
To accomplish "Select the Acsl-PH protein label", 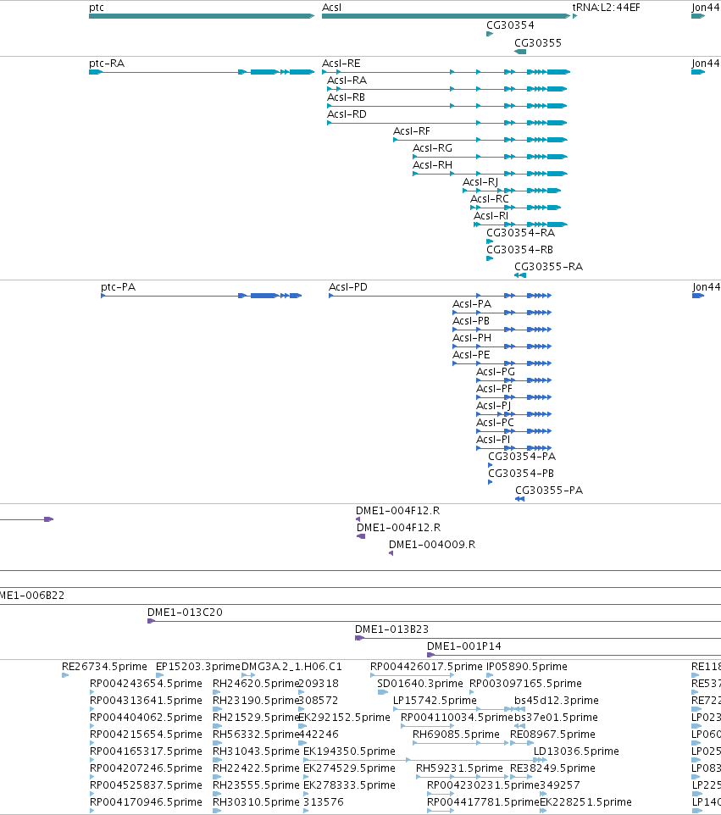I will tap(471, 338).
